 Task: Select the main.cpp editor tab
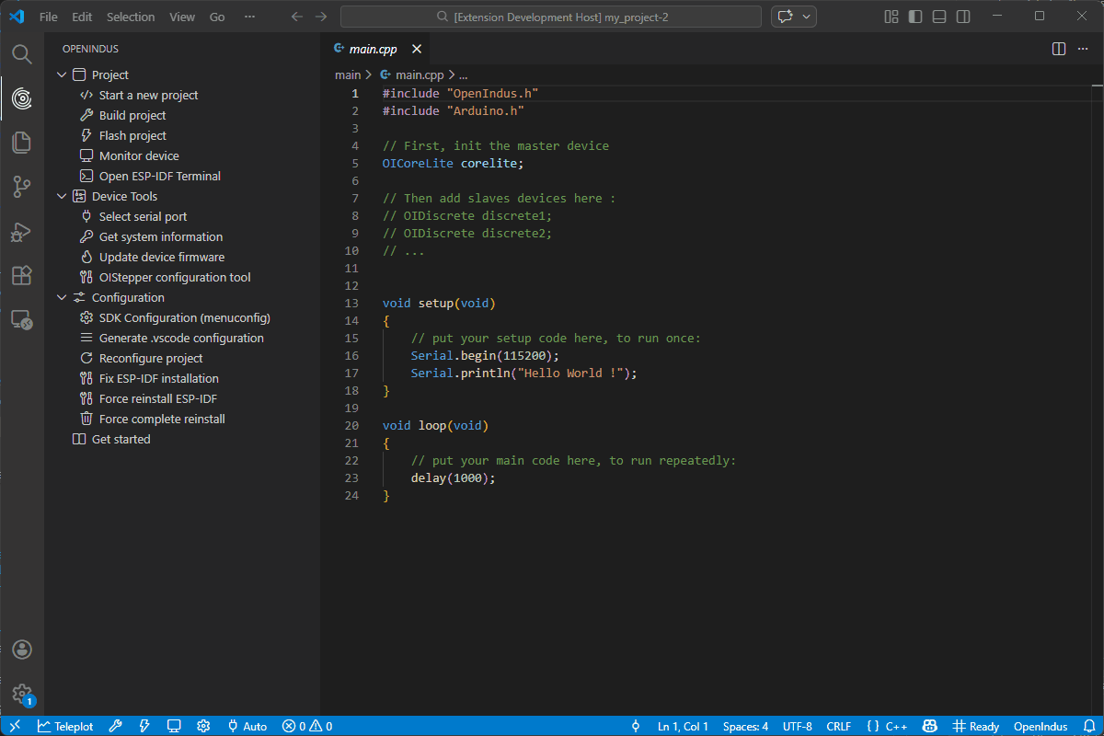pos(373,49)
